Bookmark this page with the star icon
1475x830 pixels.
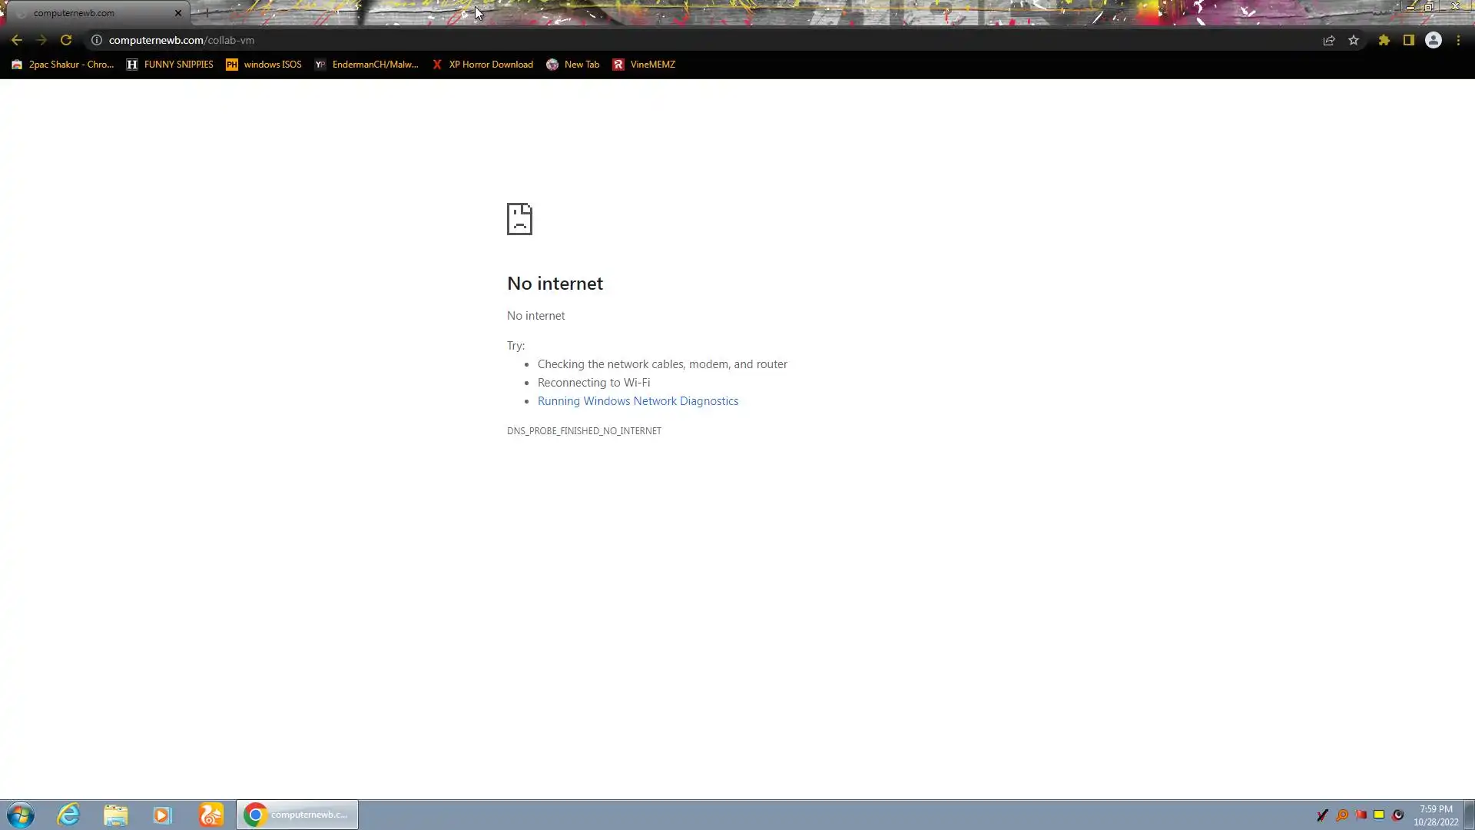1354,40
